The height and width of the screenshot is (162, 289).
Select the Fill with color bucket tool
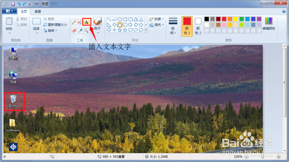pyautogui.click(x=80, y=22)
